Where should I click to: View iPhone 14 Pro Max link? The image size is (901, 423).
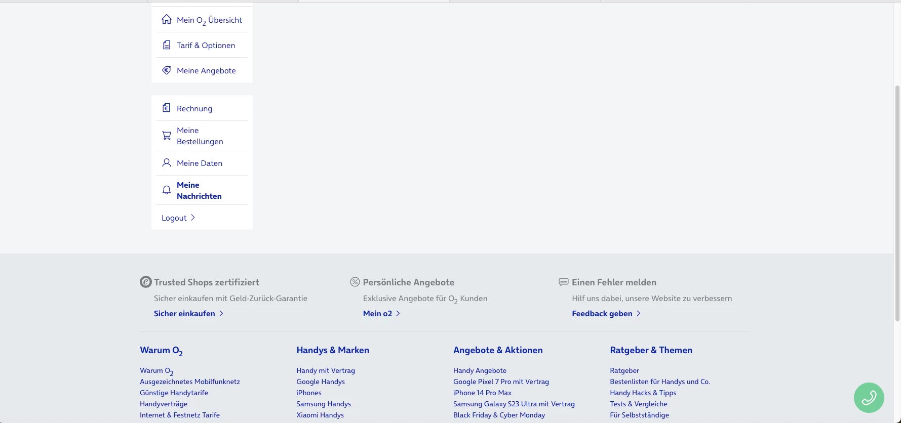point(482,393)
